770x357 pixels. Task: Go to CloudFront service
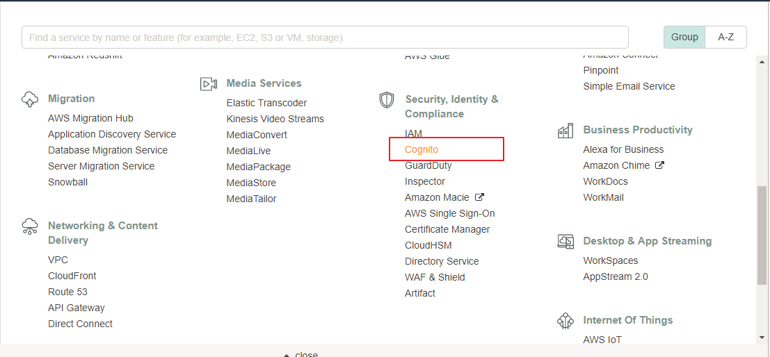click(72, 276)
